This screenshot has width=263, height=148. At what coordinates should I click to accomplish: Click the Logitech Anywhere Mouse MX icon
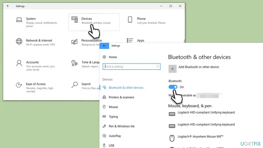[x=172, y=138]
